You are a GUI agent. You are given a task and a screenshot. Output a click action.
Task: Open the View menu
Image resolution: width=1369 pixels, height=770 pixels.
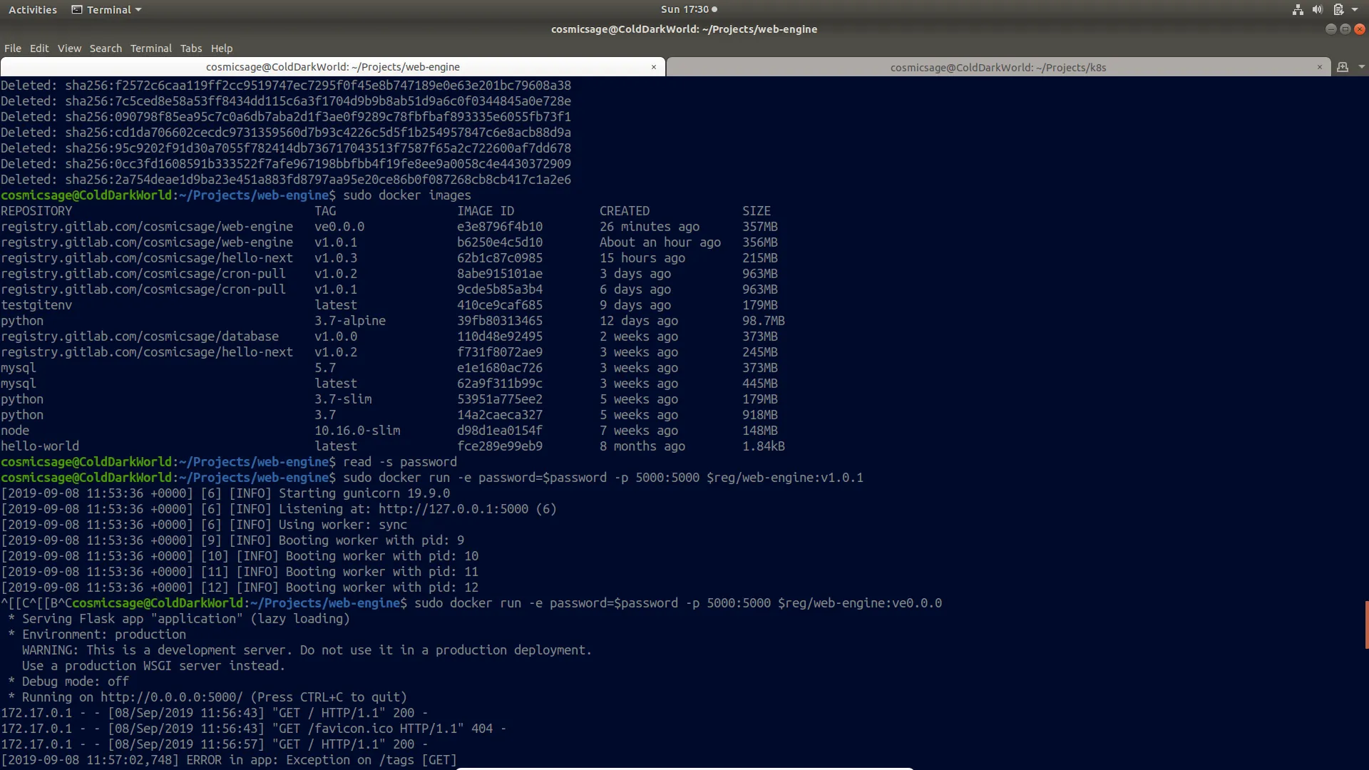[x=69, y=48]
